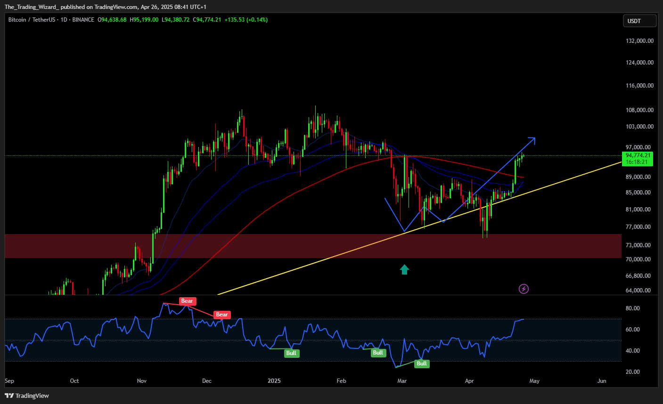663x404 pixels.
Task: Click the 85,000.00 price axis label
Action: (638, 193)
